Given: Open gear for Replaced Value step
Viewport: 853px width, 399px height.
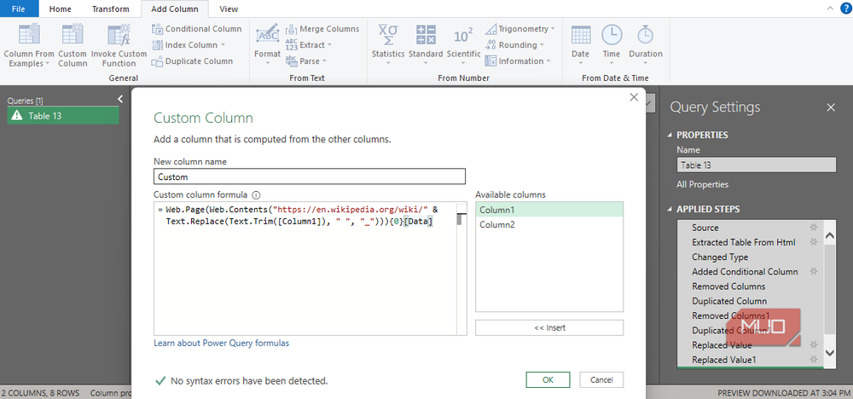Looking at the screenshot, I should pos(814,344).
